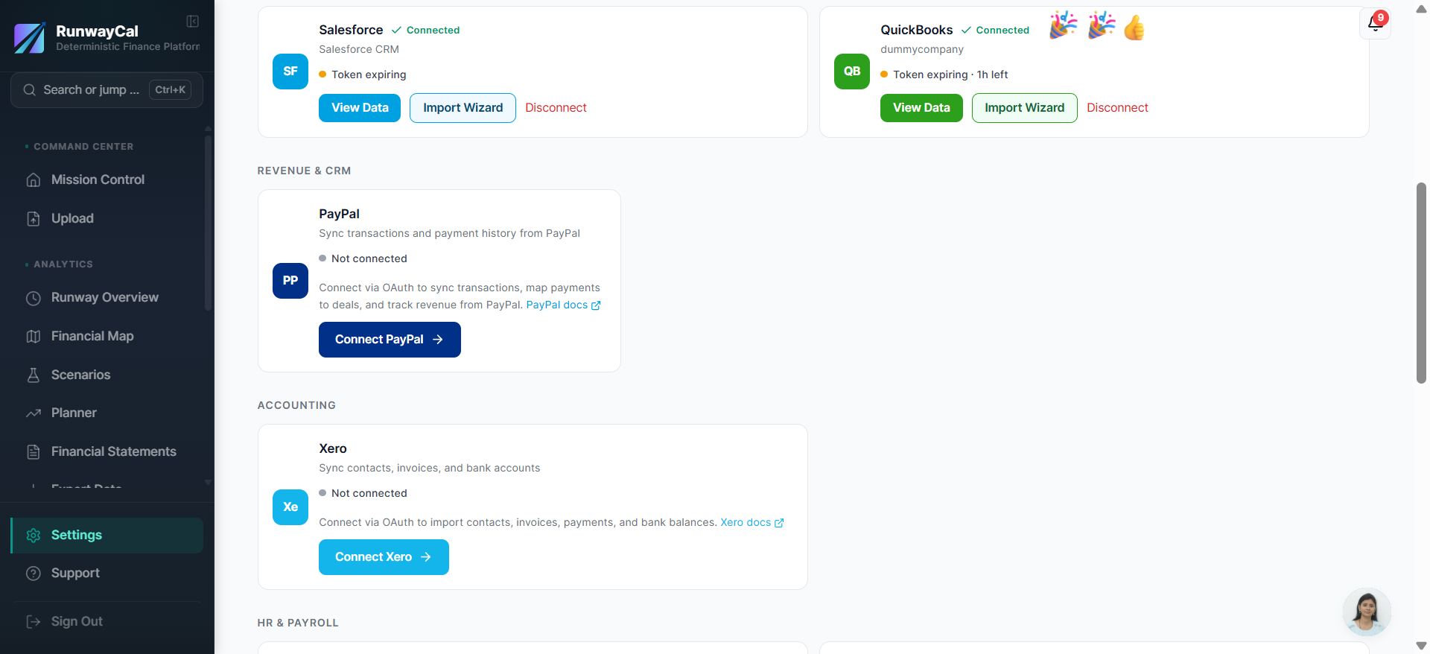The height and width of the screenshot is (654, 1430).
Task: Disconnect QuickBooks integration
Action: (x=1117, y=108)
